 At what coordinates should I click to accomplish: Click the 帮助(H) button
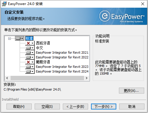(19, 107)
